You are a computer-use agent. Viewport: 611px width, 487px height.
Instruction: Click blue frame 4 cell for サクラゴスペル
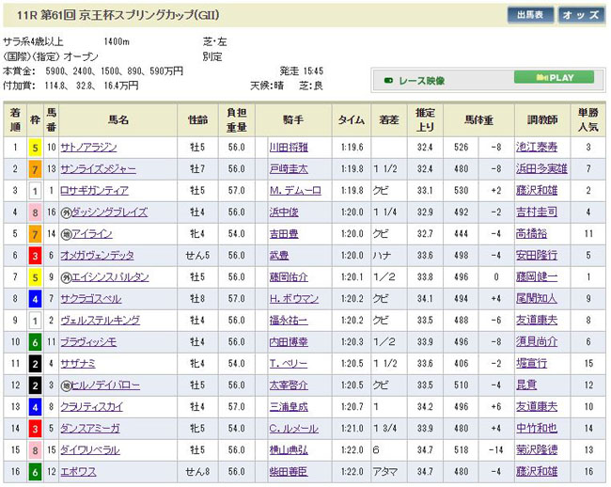(35, 299)
